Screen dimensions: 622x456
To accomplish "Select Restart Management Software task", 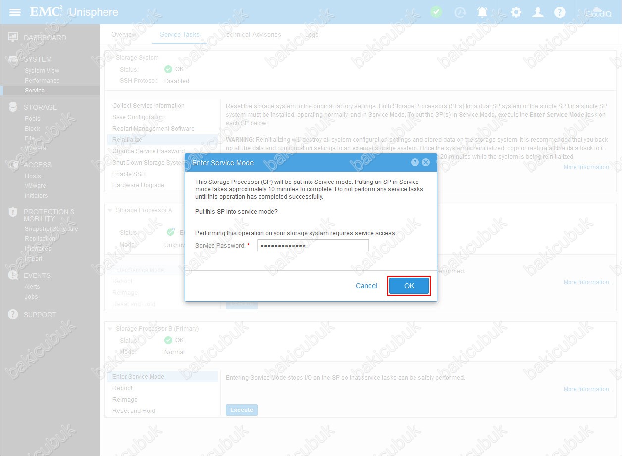I will pos(154,129).
